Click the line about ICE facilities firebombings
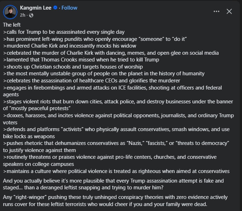This screenshot has height=211, width=242. coord(112,91)
